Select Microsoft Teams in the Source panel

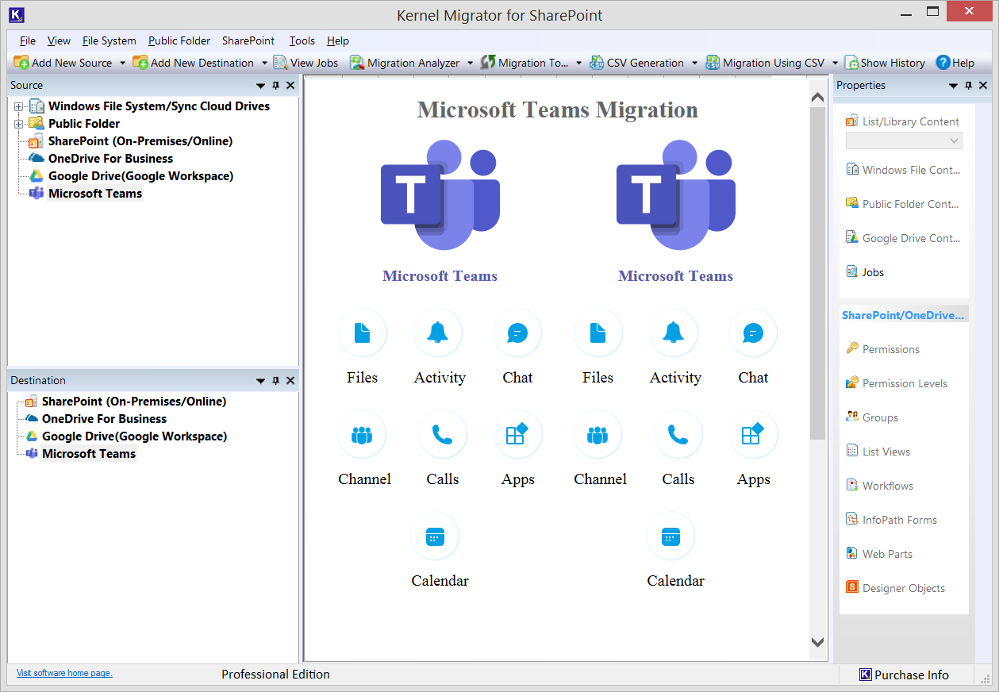(95, 194)
